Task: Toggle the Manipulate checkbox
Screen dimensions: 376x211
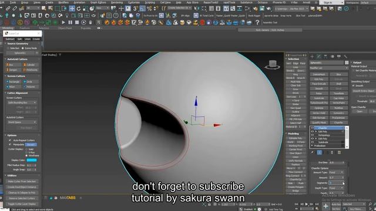Action: pos(10,145)
